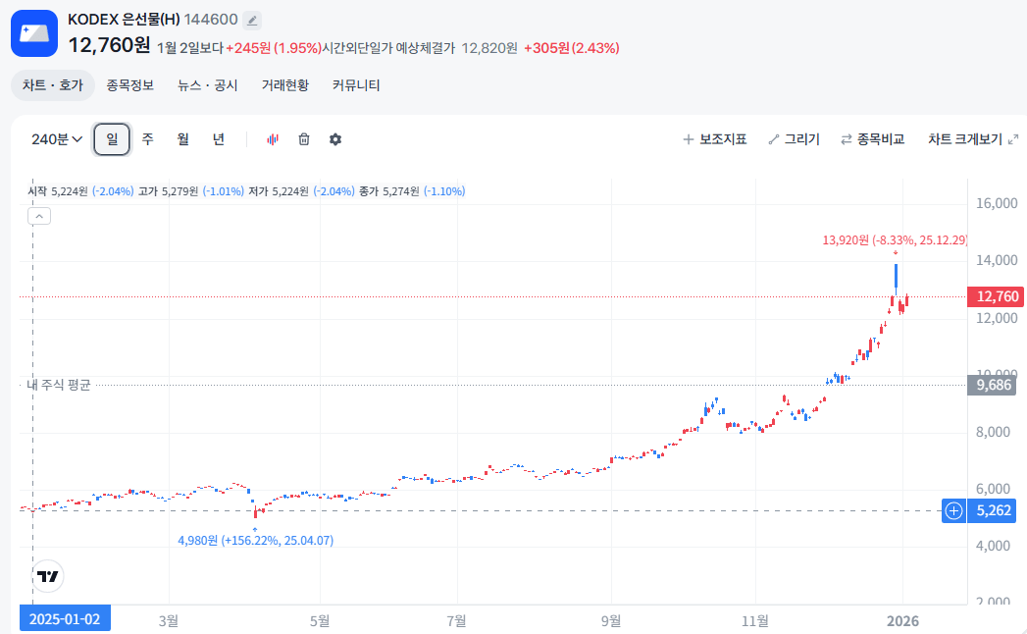Click the KODEX stock logo icon
The width and height of the screenshot is (1027, 634).
coord(34,33)
